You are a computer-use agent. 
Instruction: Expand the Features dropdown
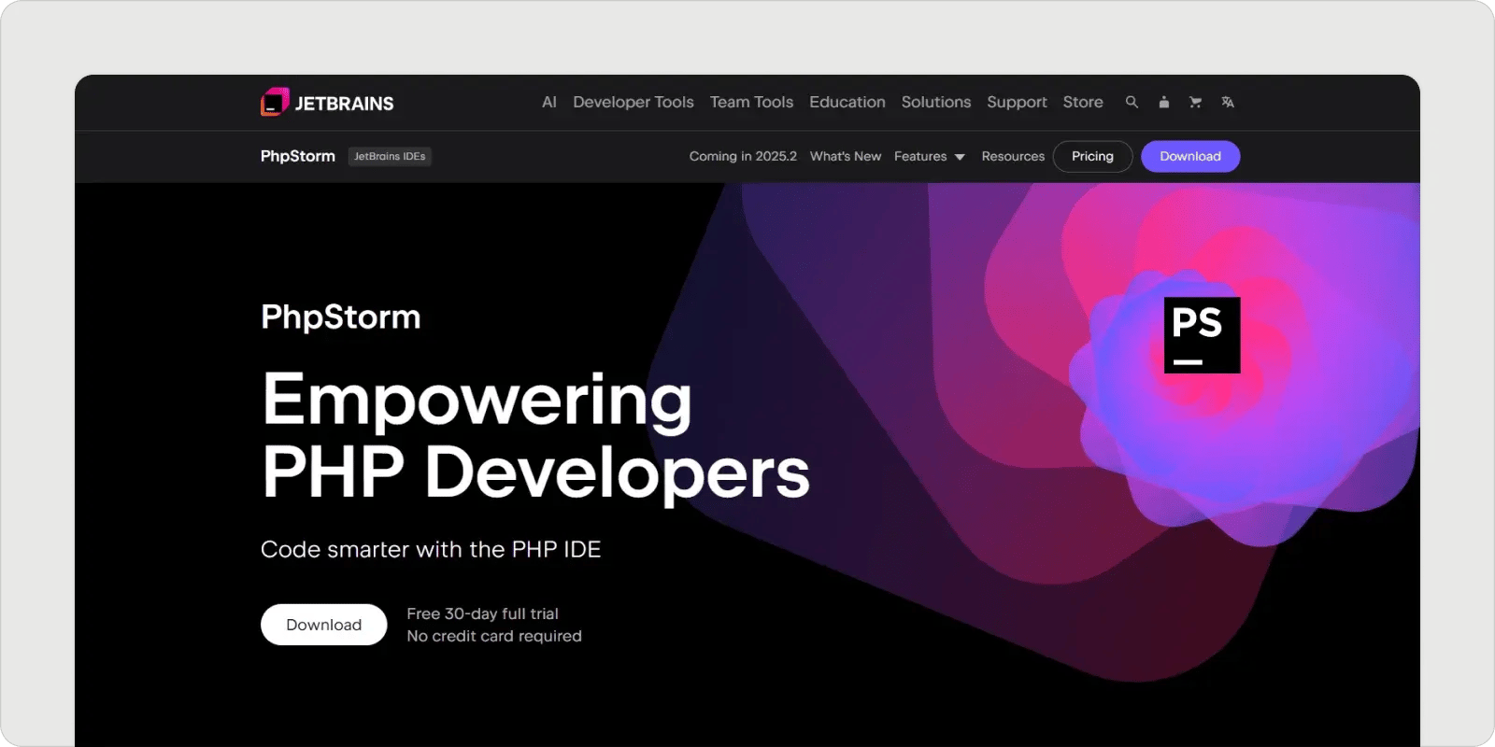929,156
